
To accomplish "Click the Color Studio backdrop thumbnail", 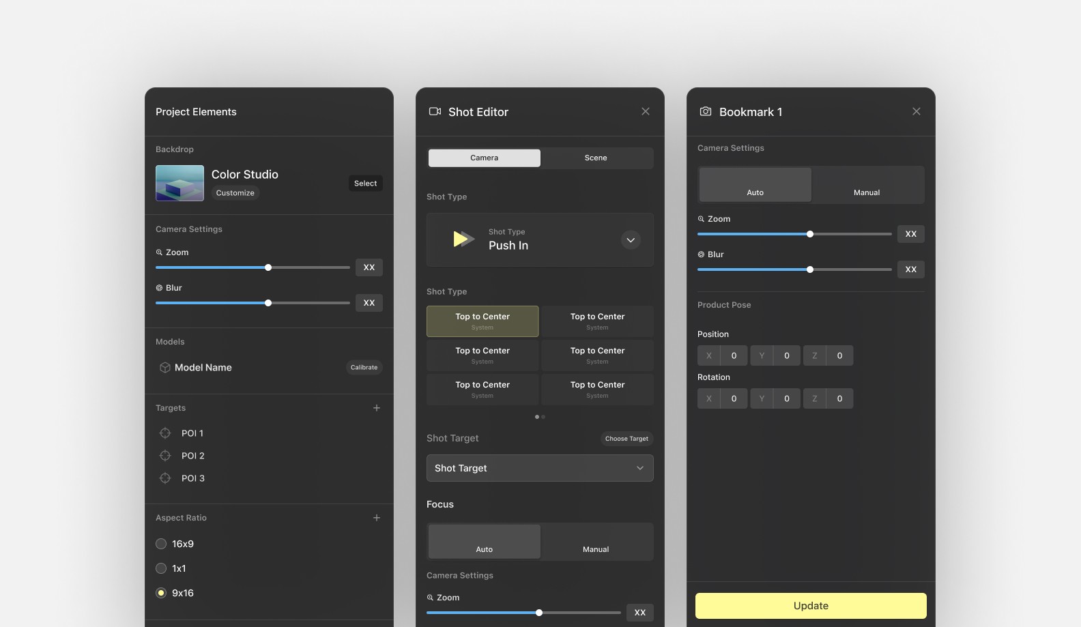I will [x=179, y=183].
